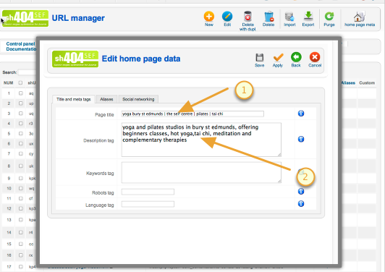385x272 pixels.
Task: Click the Aliases column header
Action: (x=348, y=82)
